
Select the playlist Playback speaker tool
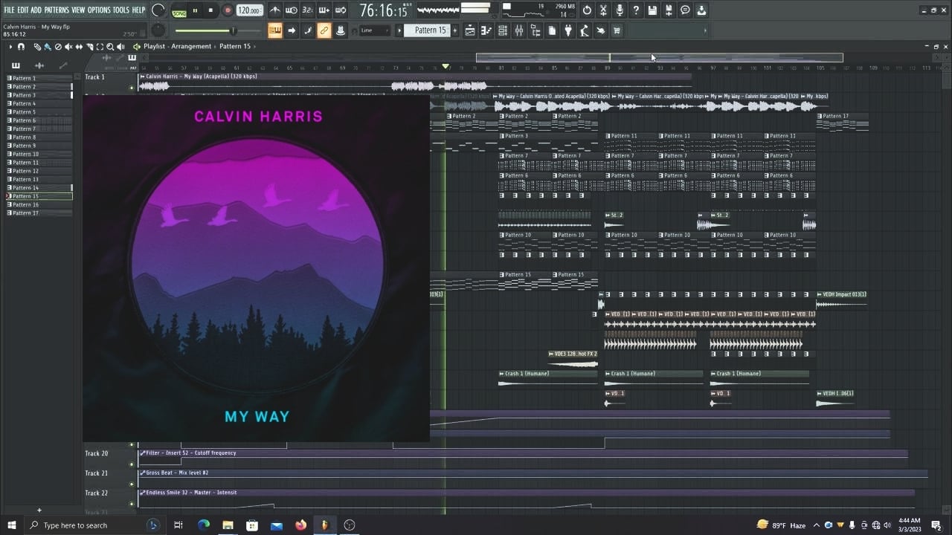click(120, 46)
